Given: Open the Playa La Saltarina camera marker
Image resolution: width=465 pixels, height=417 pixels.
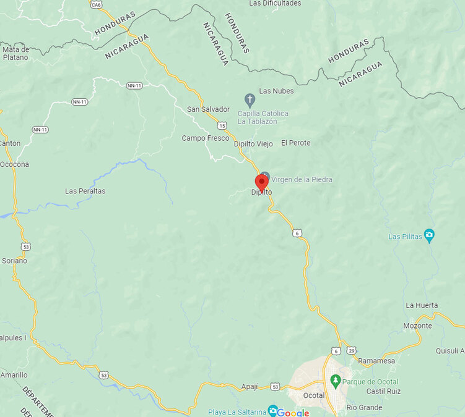Looking at the screenshot, I should [x=272, y=411].
